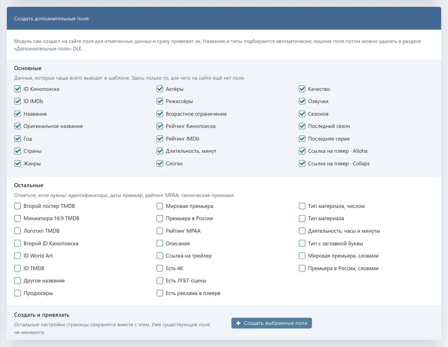Toggle the Сезонов checkbox

[302, 114]
